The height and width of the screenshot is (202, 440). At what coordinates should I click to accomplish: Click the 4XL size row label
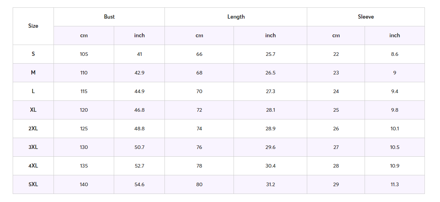point(33,166)
